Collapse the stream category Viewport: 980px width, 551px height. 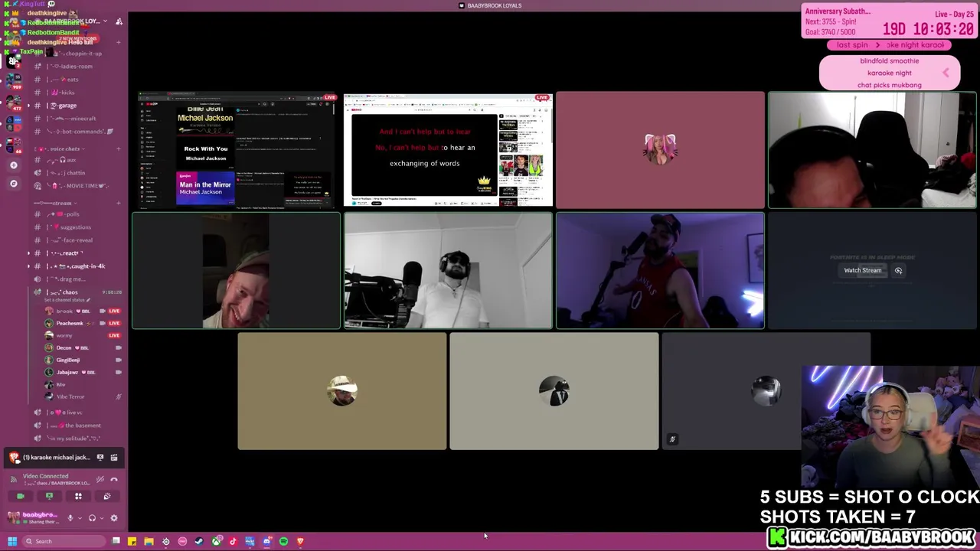[57, 203]
